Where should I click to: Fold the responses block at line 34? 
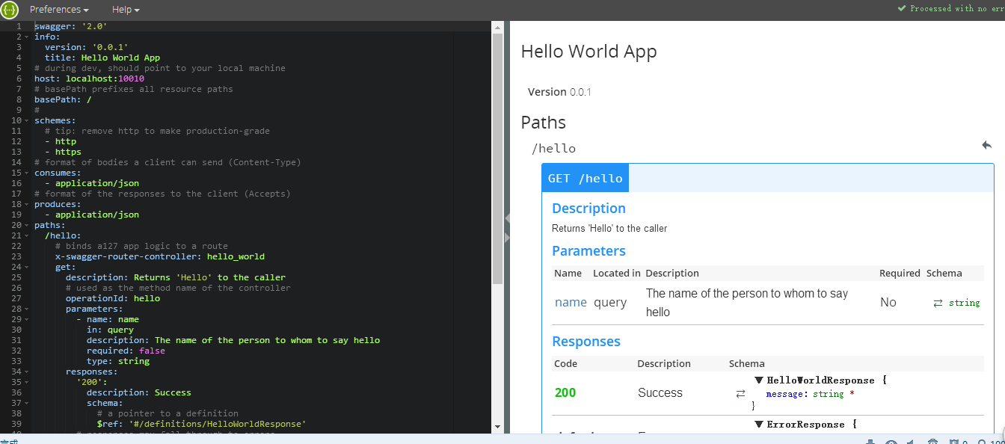coord(28,371)
